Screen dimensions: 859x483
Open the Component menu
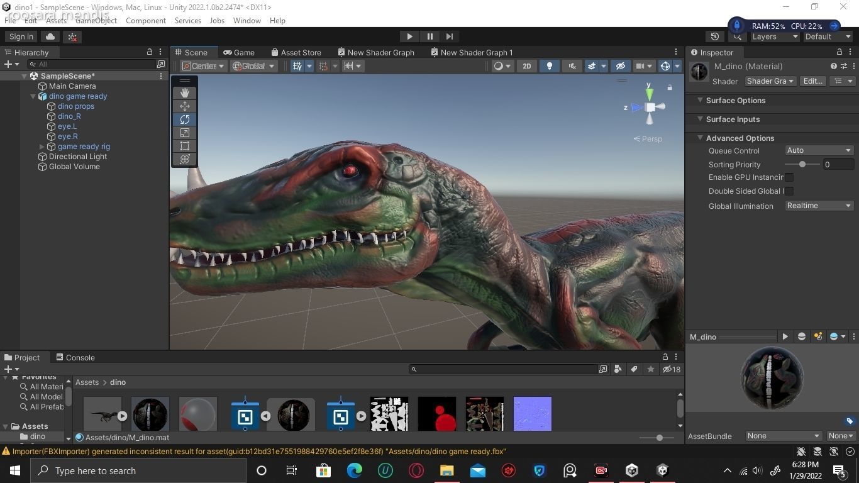tap(146, 20)
